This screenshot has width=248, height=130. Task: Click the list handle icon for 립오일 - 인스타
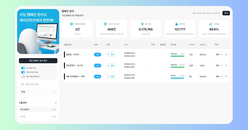226,54
